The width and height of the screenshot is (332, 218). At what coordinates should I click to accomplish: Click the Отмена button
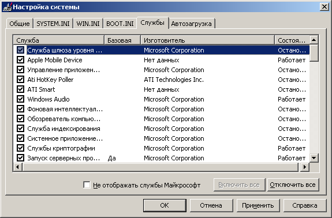coord(211,205)
